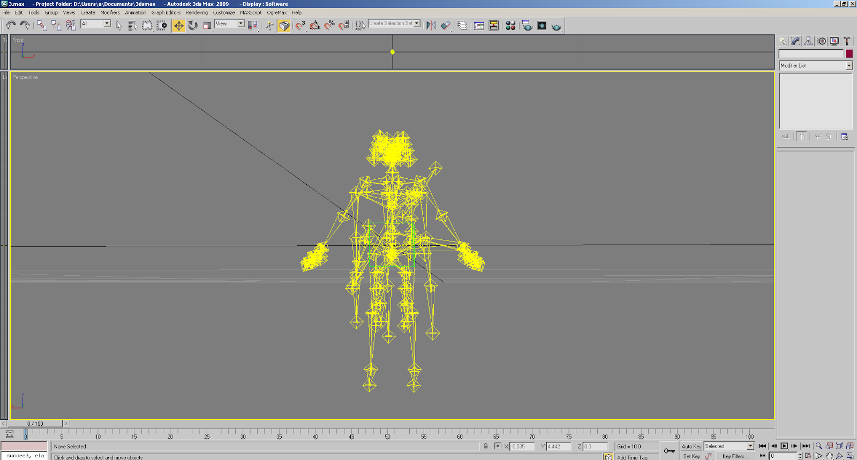
Task: Open the File menu
Action: coord(6,12)
